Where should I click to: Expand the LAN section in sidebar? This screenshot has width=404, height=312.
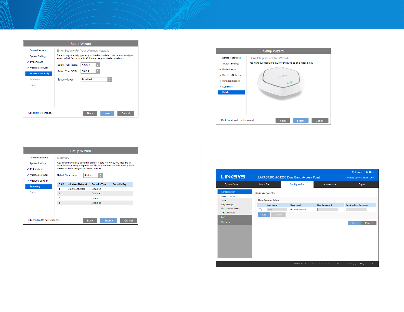223,217
